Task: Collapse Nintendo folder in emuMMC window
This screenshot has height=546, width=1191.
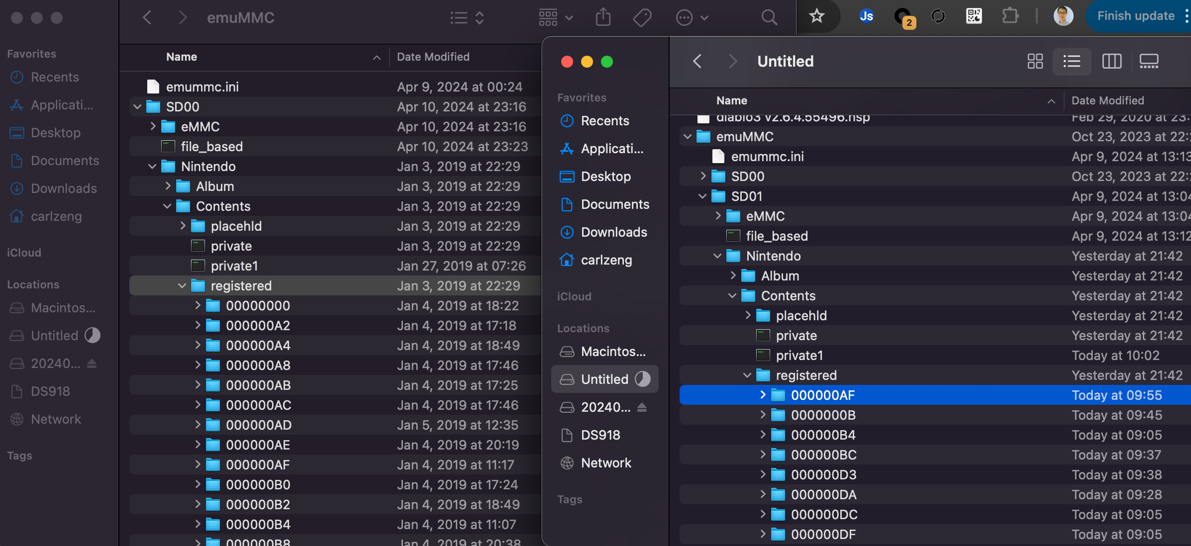Action: (x=152, y=167)
